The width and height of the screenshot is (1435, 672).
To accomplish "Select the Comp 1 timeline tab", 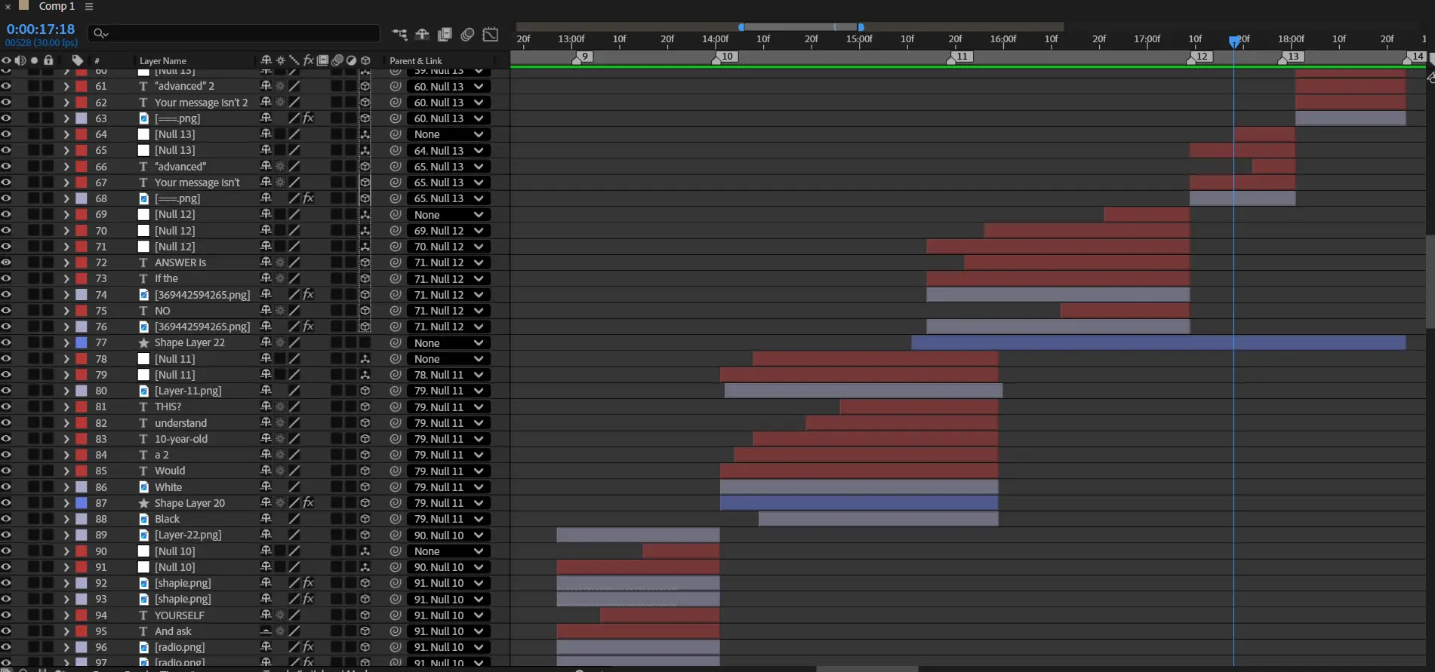I will click(x=57, y=6).
